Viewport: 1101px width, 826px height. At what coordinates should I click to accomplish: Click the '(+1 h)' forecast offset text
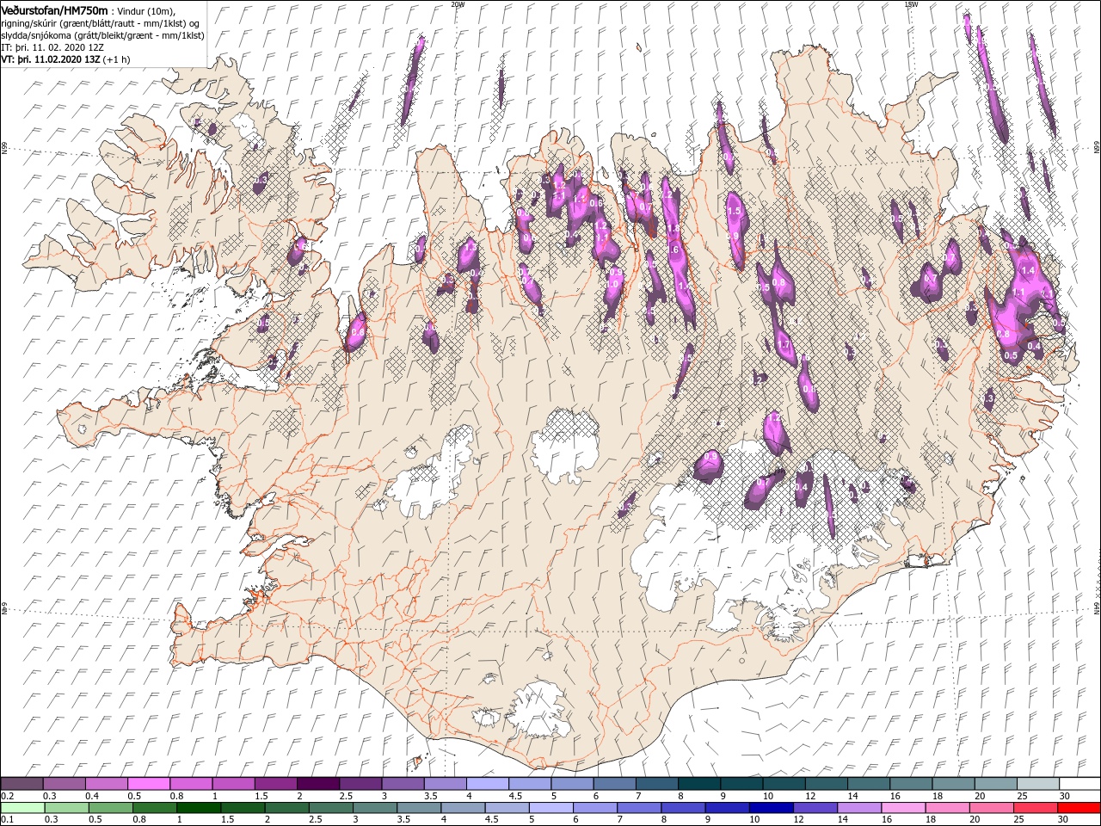click(117, 59)
